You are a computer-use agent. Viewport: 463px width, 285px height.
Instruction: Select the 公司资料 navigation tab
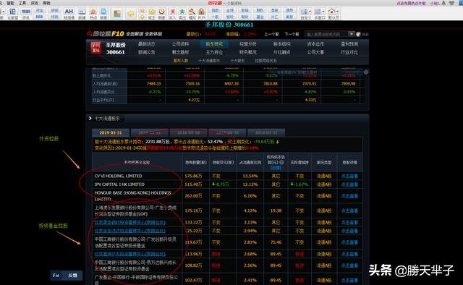pos(180,44)
